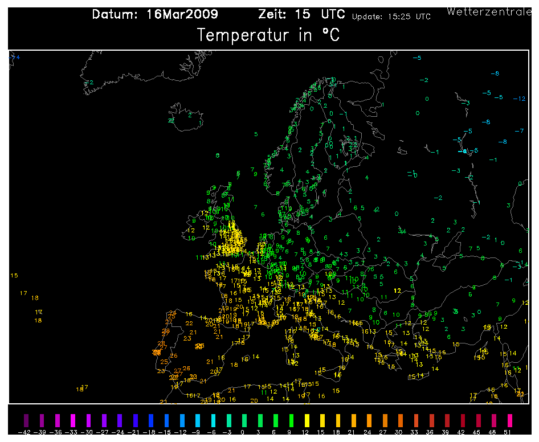This screenshot has width=539, height=442.
Task: Open the Wetterzentrale label
Action: (489, 12)
